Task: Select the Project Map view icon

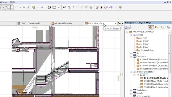Action: coord(151,27)
